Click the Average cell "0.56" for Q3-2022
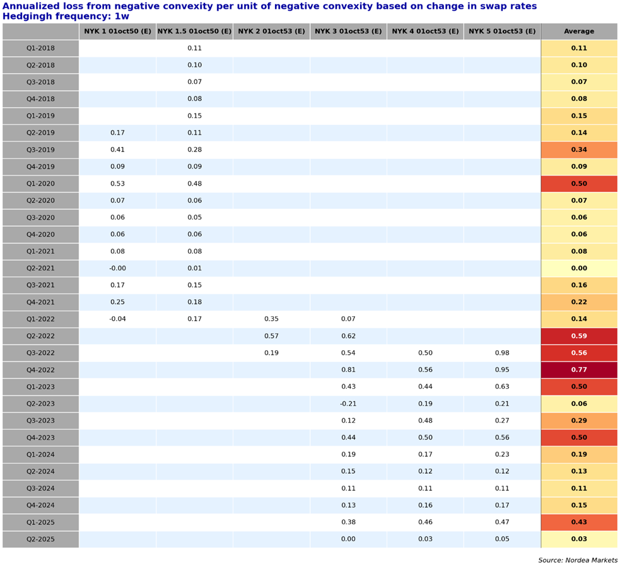This screenshot has width=620, height=566. point(579,353)
